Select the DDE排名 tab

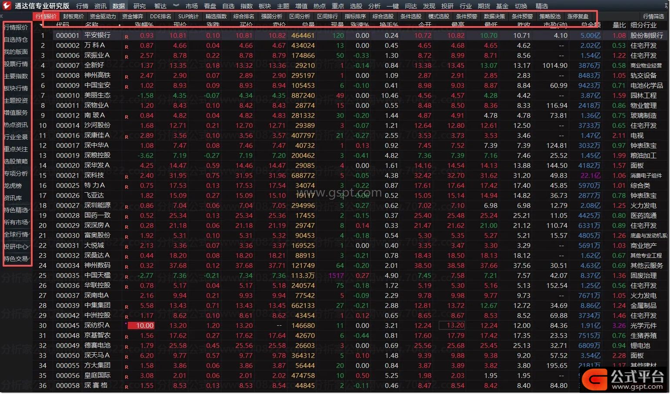(x=160, y=17)
